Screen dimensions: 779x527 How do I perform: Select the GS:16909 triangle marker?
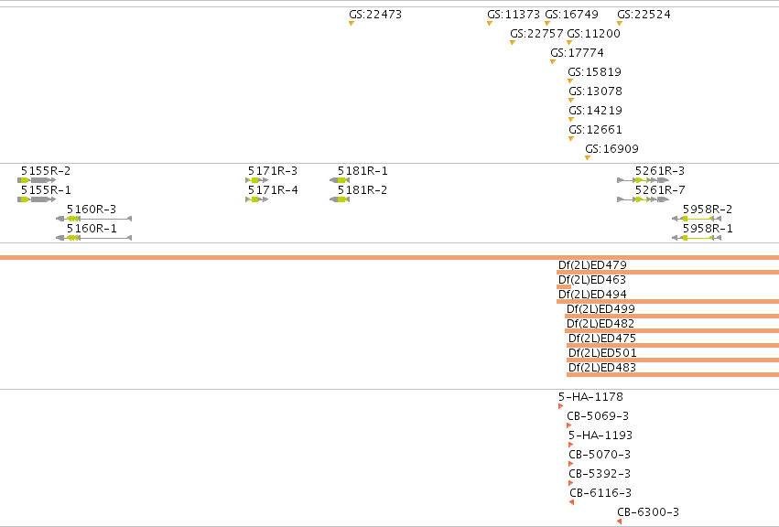click(588, 158)
